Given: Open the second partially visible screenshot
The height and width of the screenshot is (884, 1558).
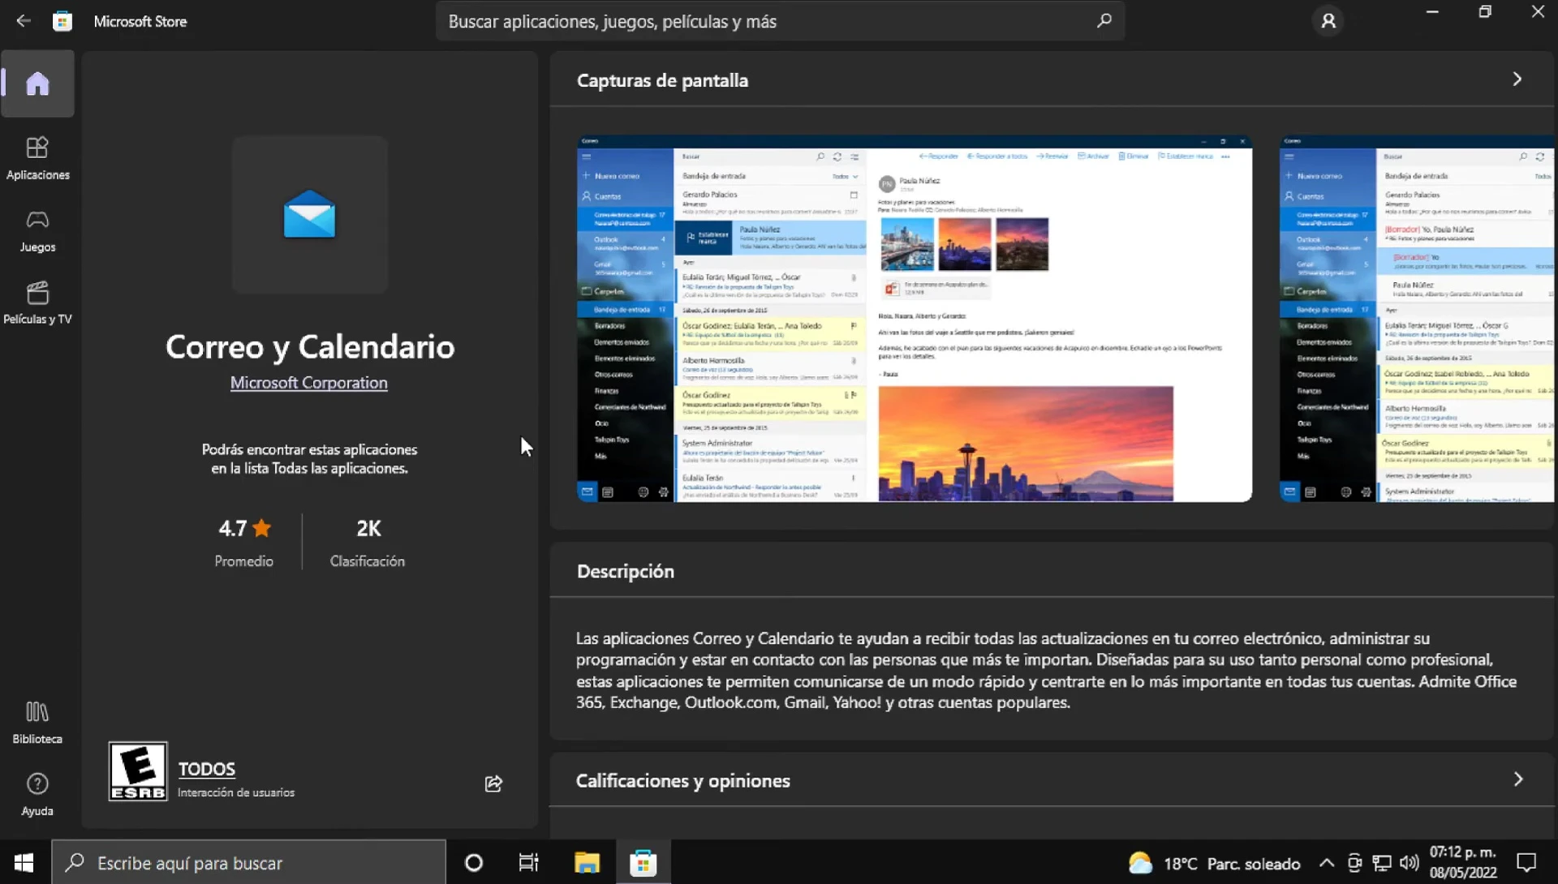Looking at the screenshot, I should click(x=1418, y=319).
